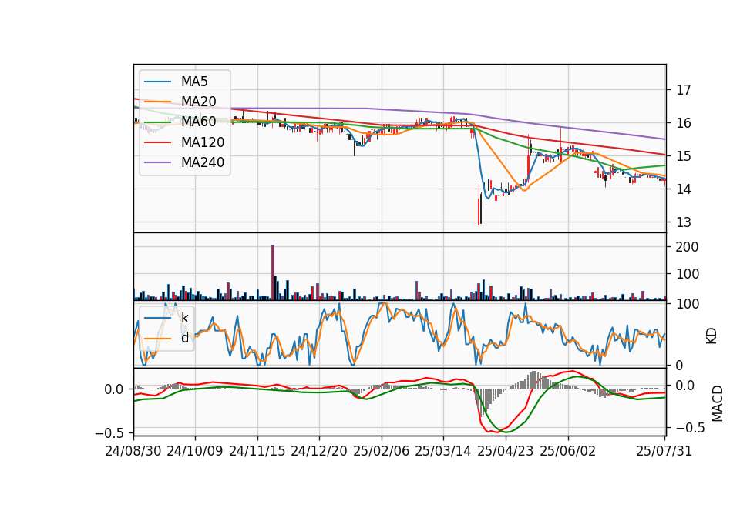The image size is (740, 531).
Task: Click the price axis value 14
Action: coord(684,189)
